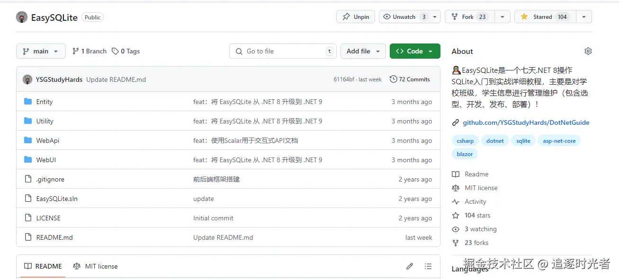Open the github.com/YSGStudyHards/DotNetGuide link
The image size is (619, 279).
coord(526,122)
